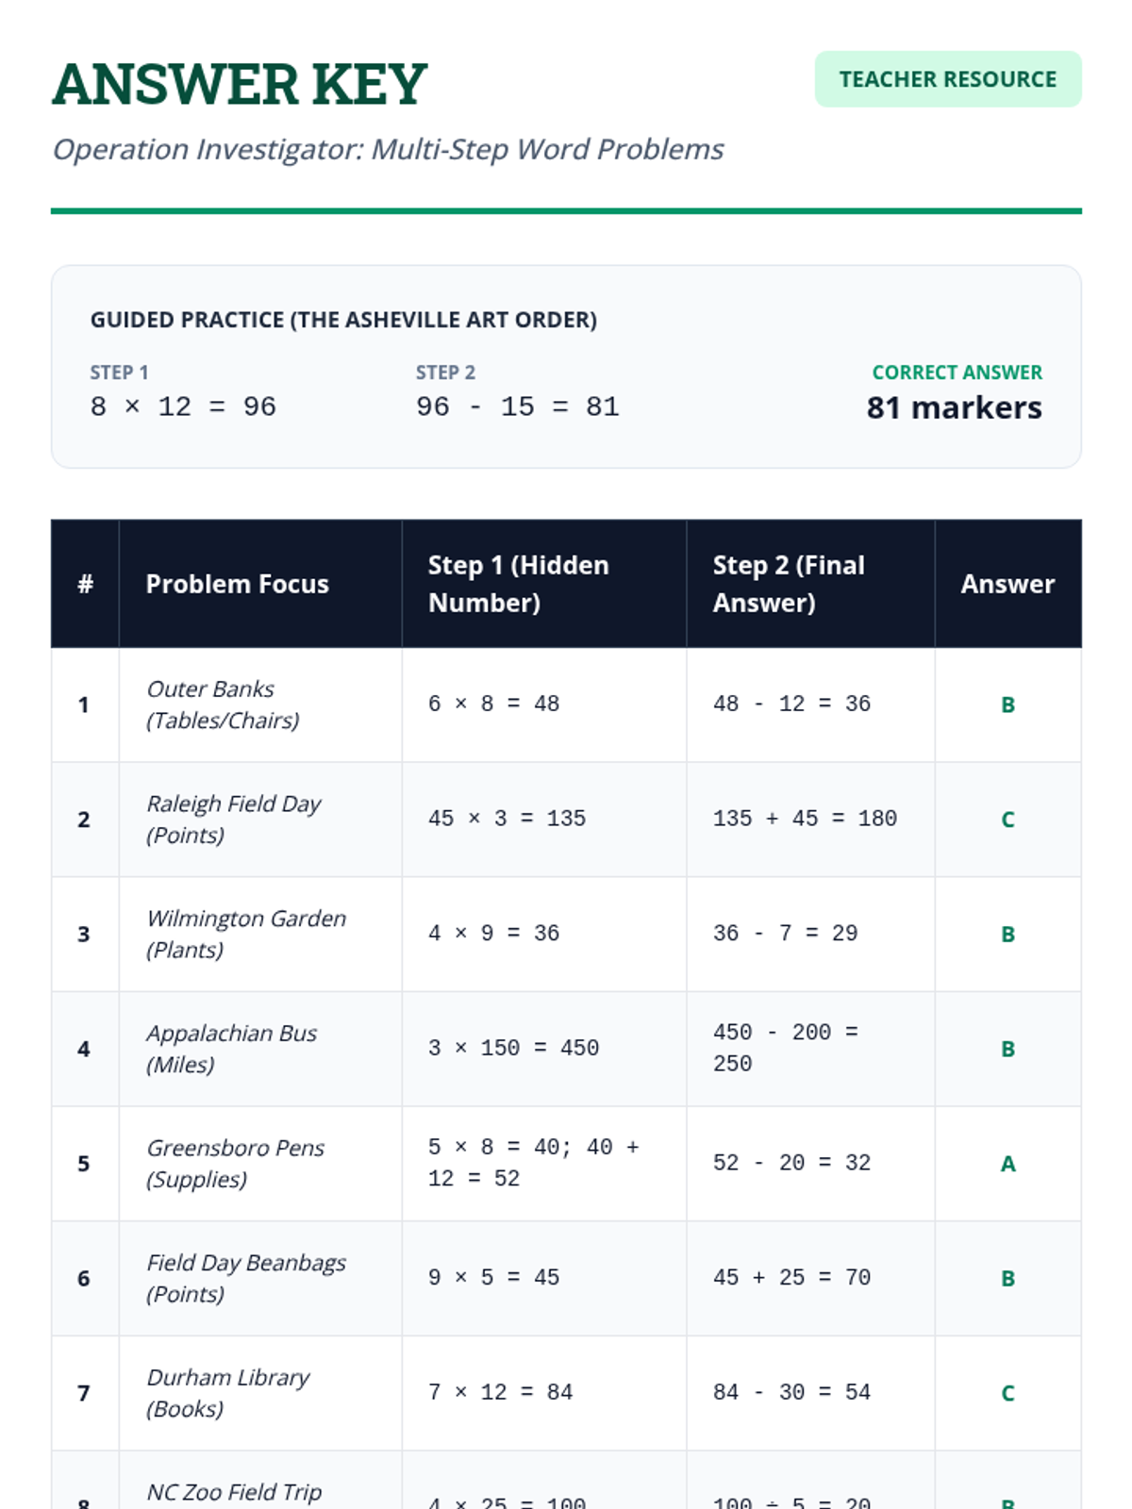
Task: Click the Guided Practice Asheville Art Order title
Action: click(343, 320)
